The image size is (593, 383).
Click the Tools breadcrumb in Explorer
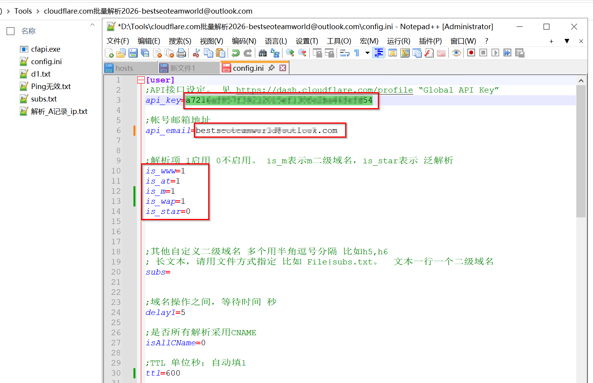pos(23,11)
